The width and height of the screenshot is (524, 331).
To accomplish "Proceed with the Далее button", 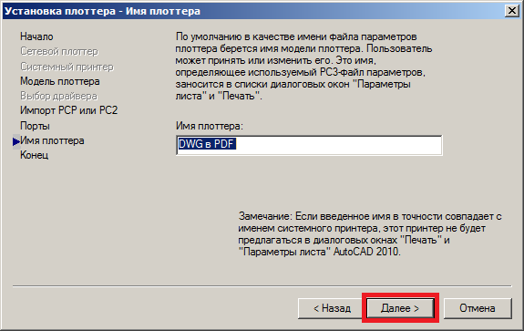I will tap(400, 308).
